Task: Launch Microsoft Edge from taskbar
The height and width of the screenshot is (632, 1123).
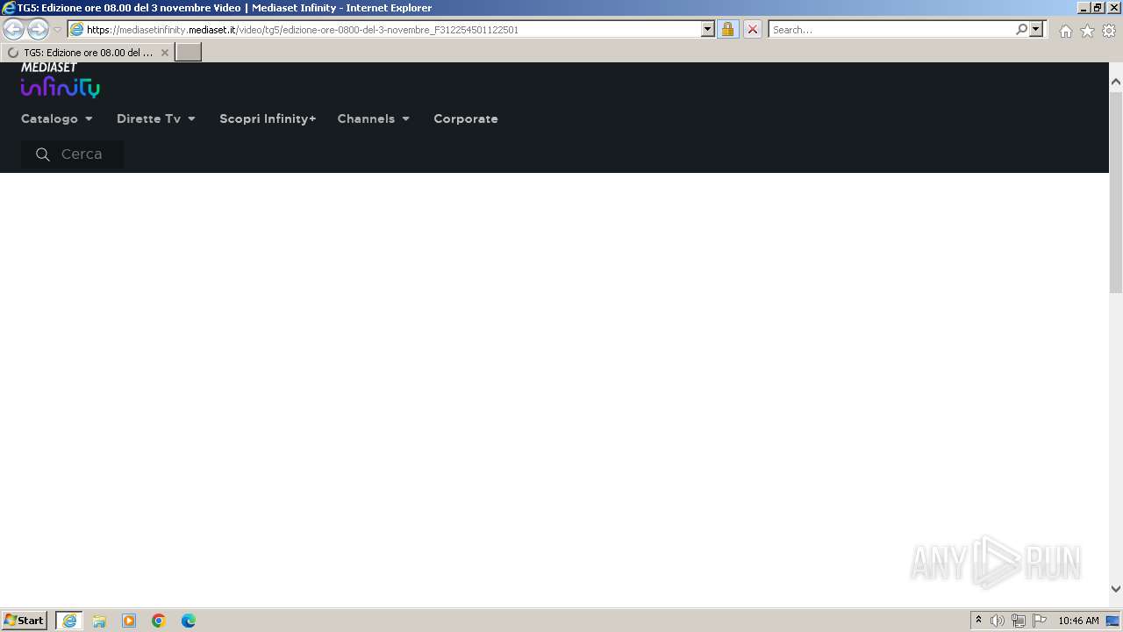Action: tap(189, 621)
